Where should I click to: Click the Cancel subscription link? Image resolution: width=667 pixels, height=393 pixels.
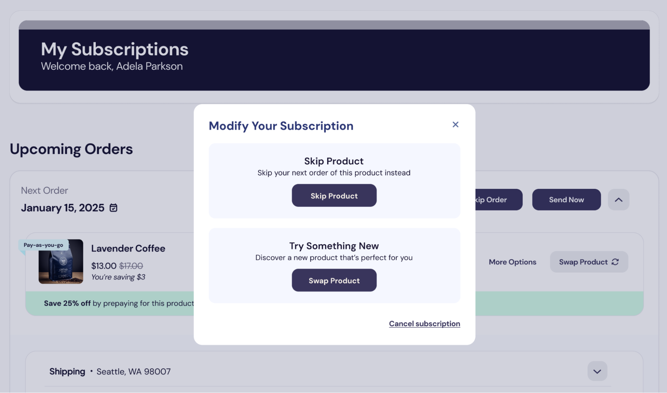point(424,324)
